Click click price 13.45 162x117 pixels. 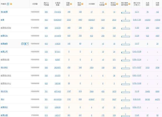pyautogui.click(x=137, y=115)
